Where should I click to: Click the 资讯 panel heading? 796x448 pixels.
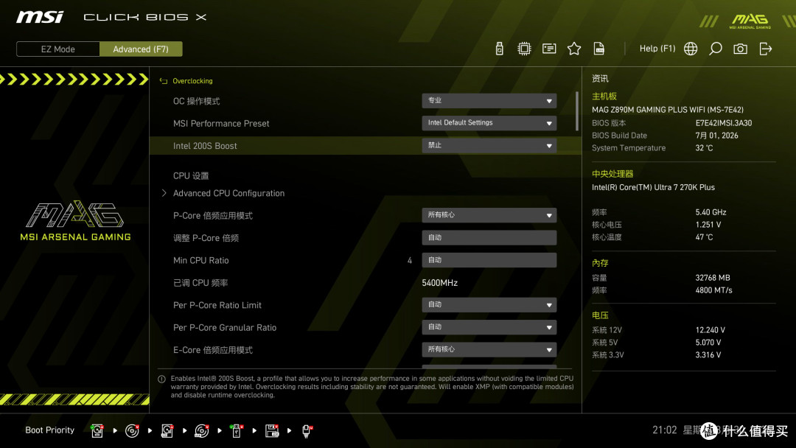[x=600, y=79]
